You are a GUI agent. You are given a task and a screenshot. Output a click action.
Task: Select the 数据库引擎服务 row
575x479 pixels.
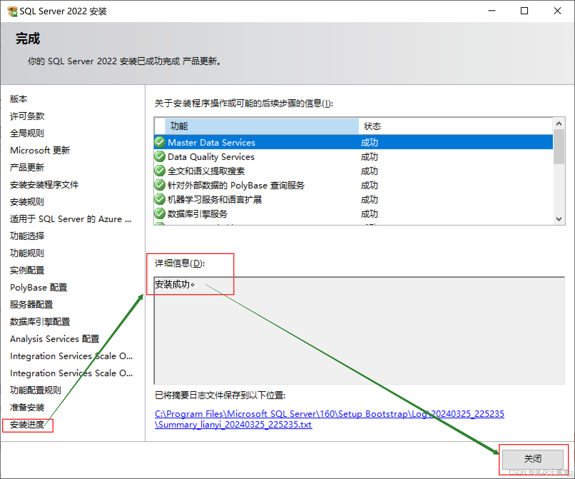click(x=353, y=213)
